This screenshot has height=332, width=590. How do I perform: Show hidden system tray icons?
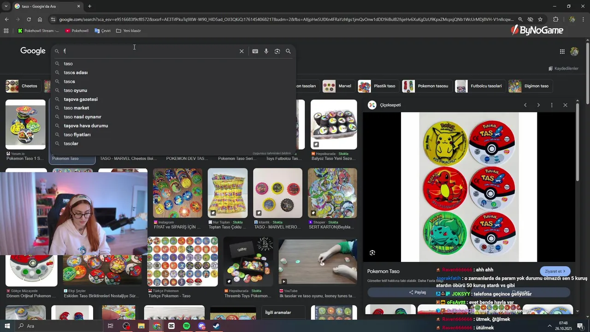click(549, 326)
